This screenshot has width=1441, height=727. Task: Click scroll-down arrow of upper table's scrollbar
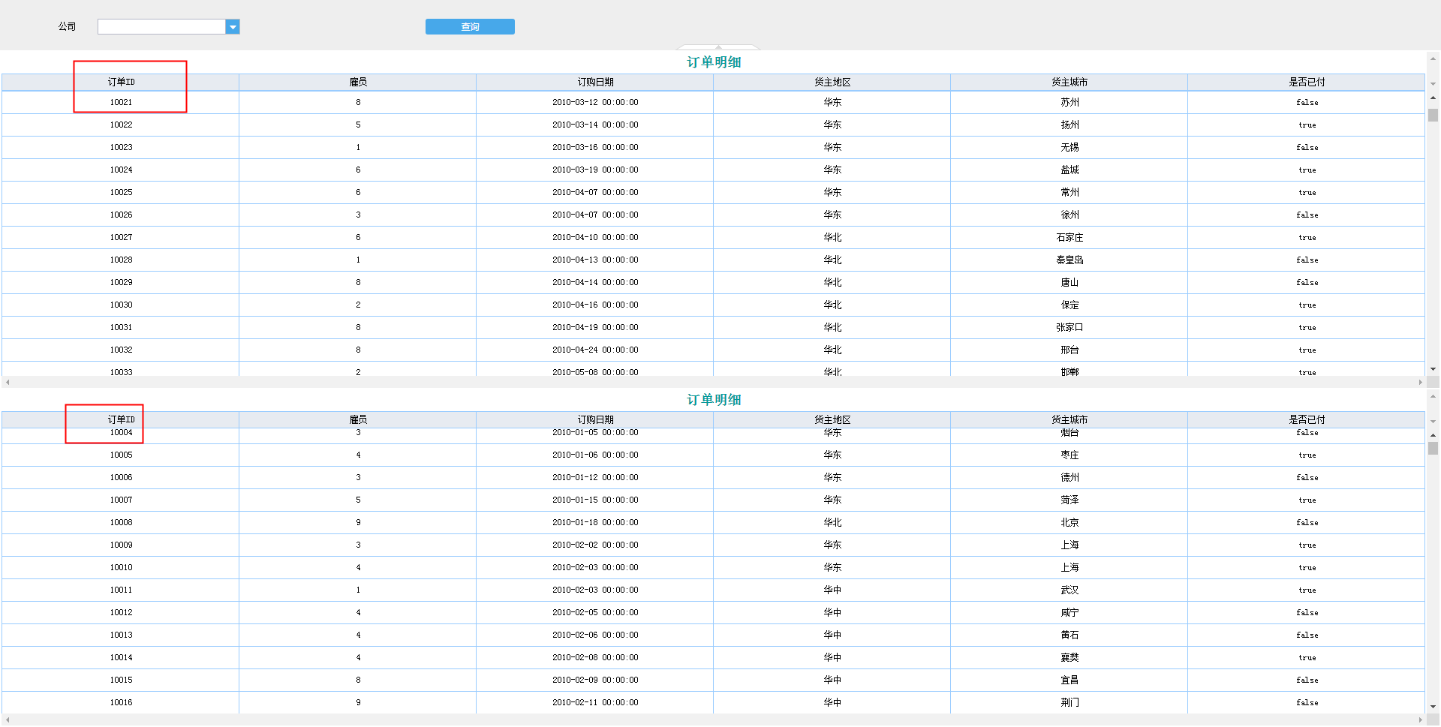(1433, 369)
